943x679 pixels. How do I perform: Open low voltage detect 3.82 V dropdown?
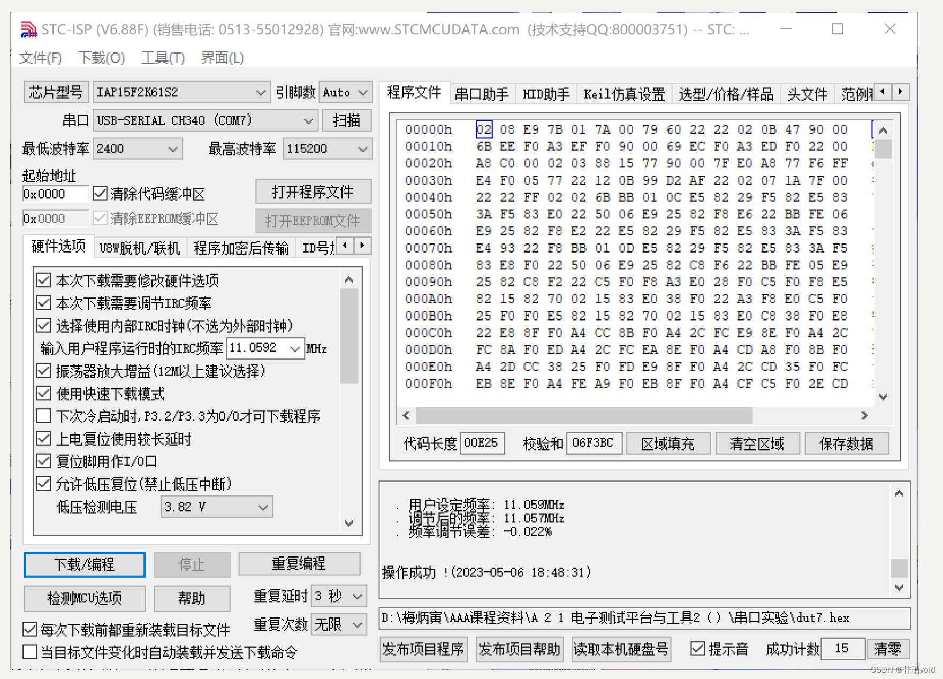pyautogui.click(x=217, y=507)
